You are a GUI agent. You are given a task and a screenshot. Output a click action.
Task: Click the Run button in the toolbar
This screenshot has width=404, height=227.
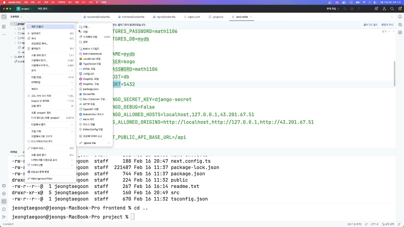tap(345, 9)
